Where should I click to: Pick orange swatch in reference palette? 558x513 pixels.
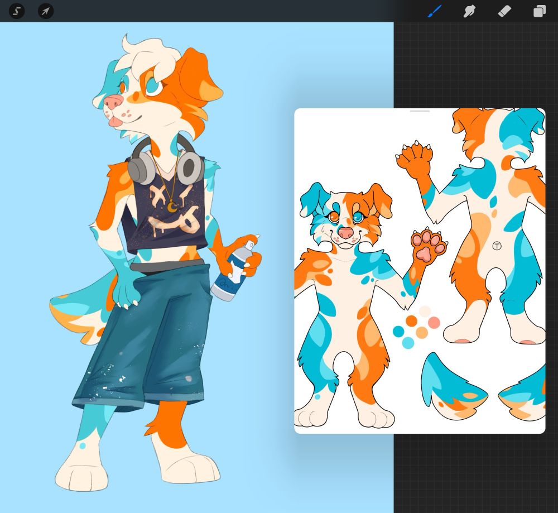(x=412, y=320)
